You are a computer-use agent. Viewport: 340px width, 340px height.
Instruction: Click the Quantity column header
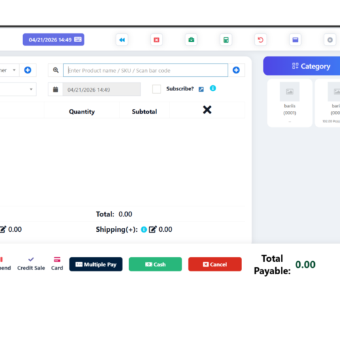(82, 112)
